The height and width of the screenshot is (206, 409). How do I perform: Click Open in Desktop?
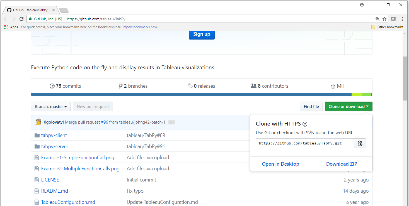(280, 164)
